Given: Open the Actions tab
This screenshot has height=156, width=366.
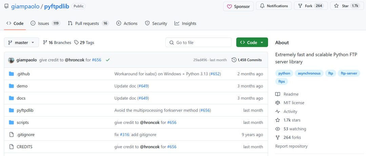Looking at the screenshot, I should tap(127, 23).
